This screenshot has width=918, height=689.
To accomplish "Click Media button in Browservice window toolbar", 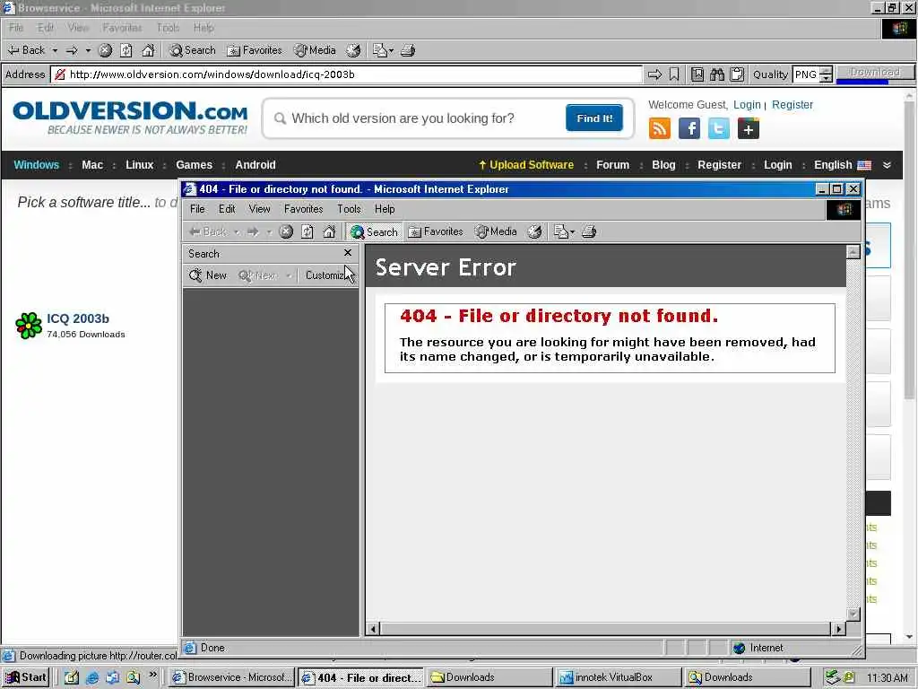I will coord(315,50).
